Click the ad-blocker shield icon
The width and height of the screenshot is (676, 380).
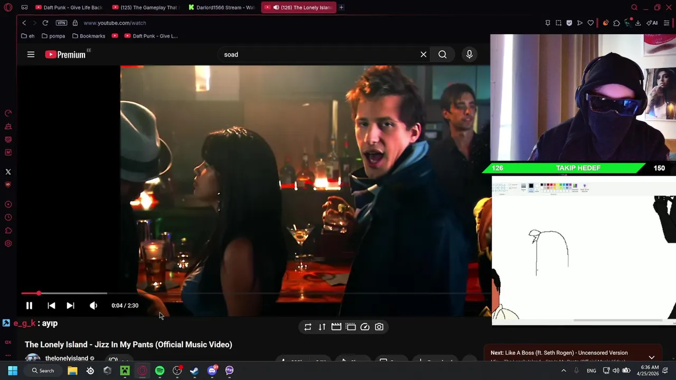[x=569, y=23]
